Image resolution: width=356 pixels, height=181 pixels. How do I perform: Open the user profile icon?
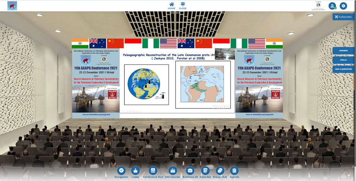[x=332, y=6]
